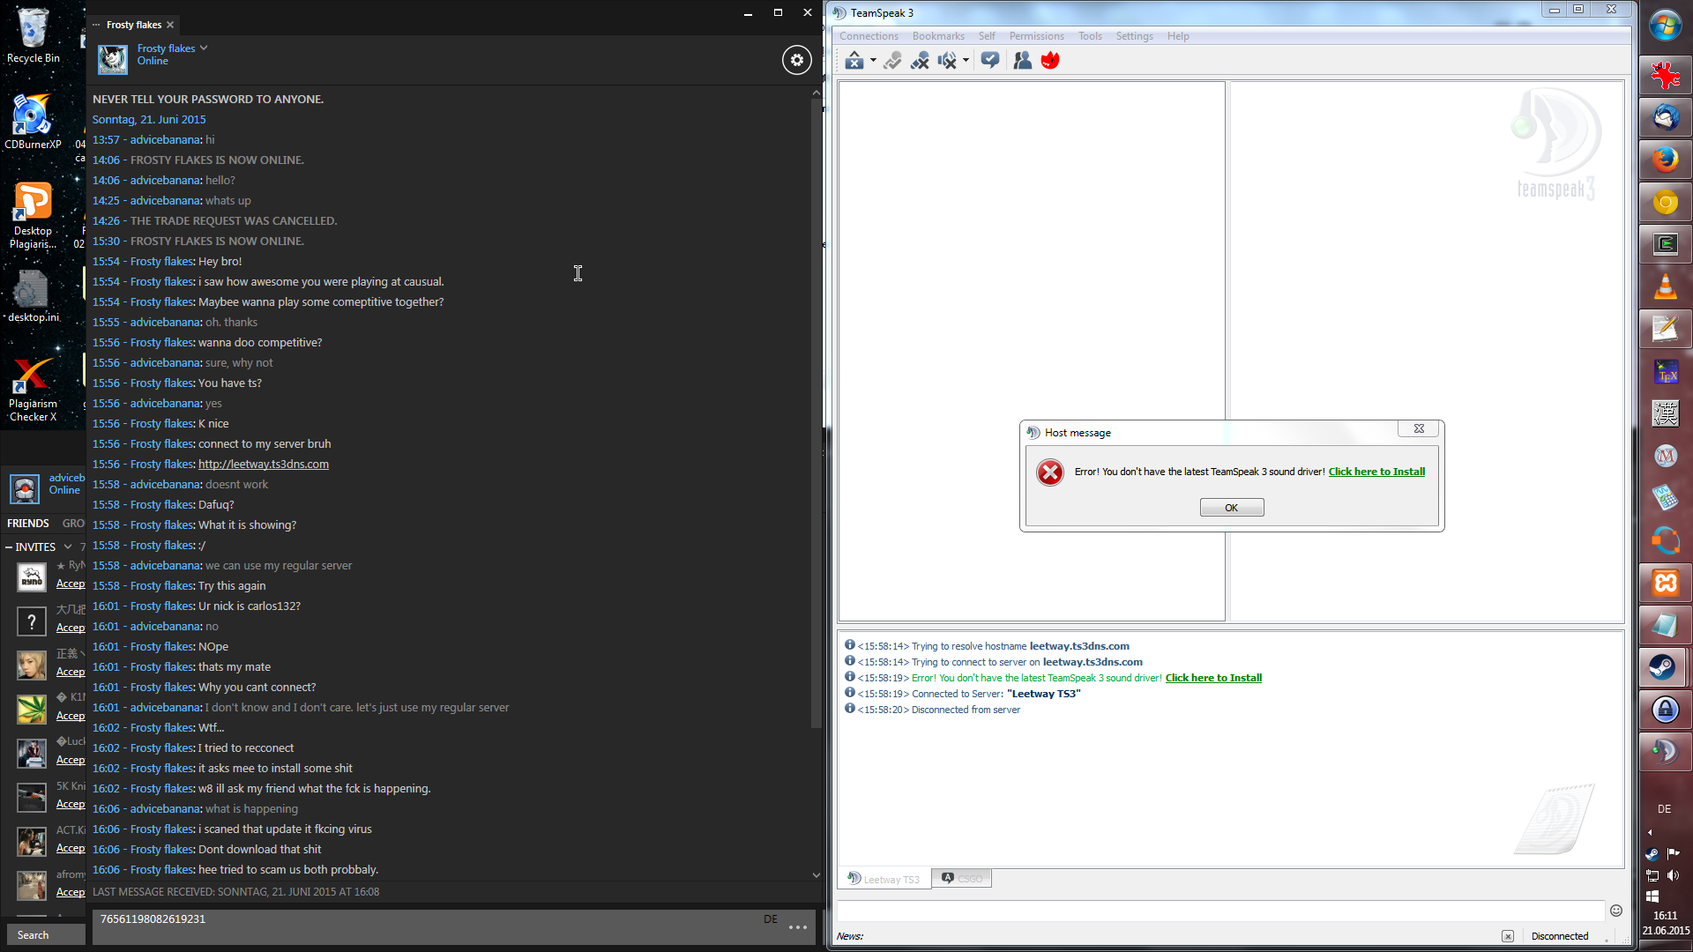Viewport: 1693px width, 952px height.
Task: Click subscribe to all channels icon
Action: point(990,60)
